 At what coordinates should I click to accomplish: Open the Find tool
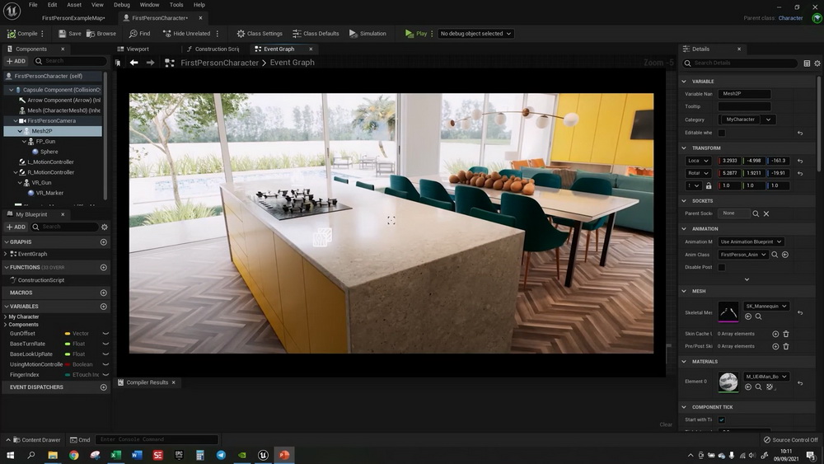pyautogui.click(x=140, y=34)
